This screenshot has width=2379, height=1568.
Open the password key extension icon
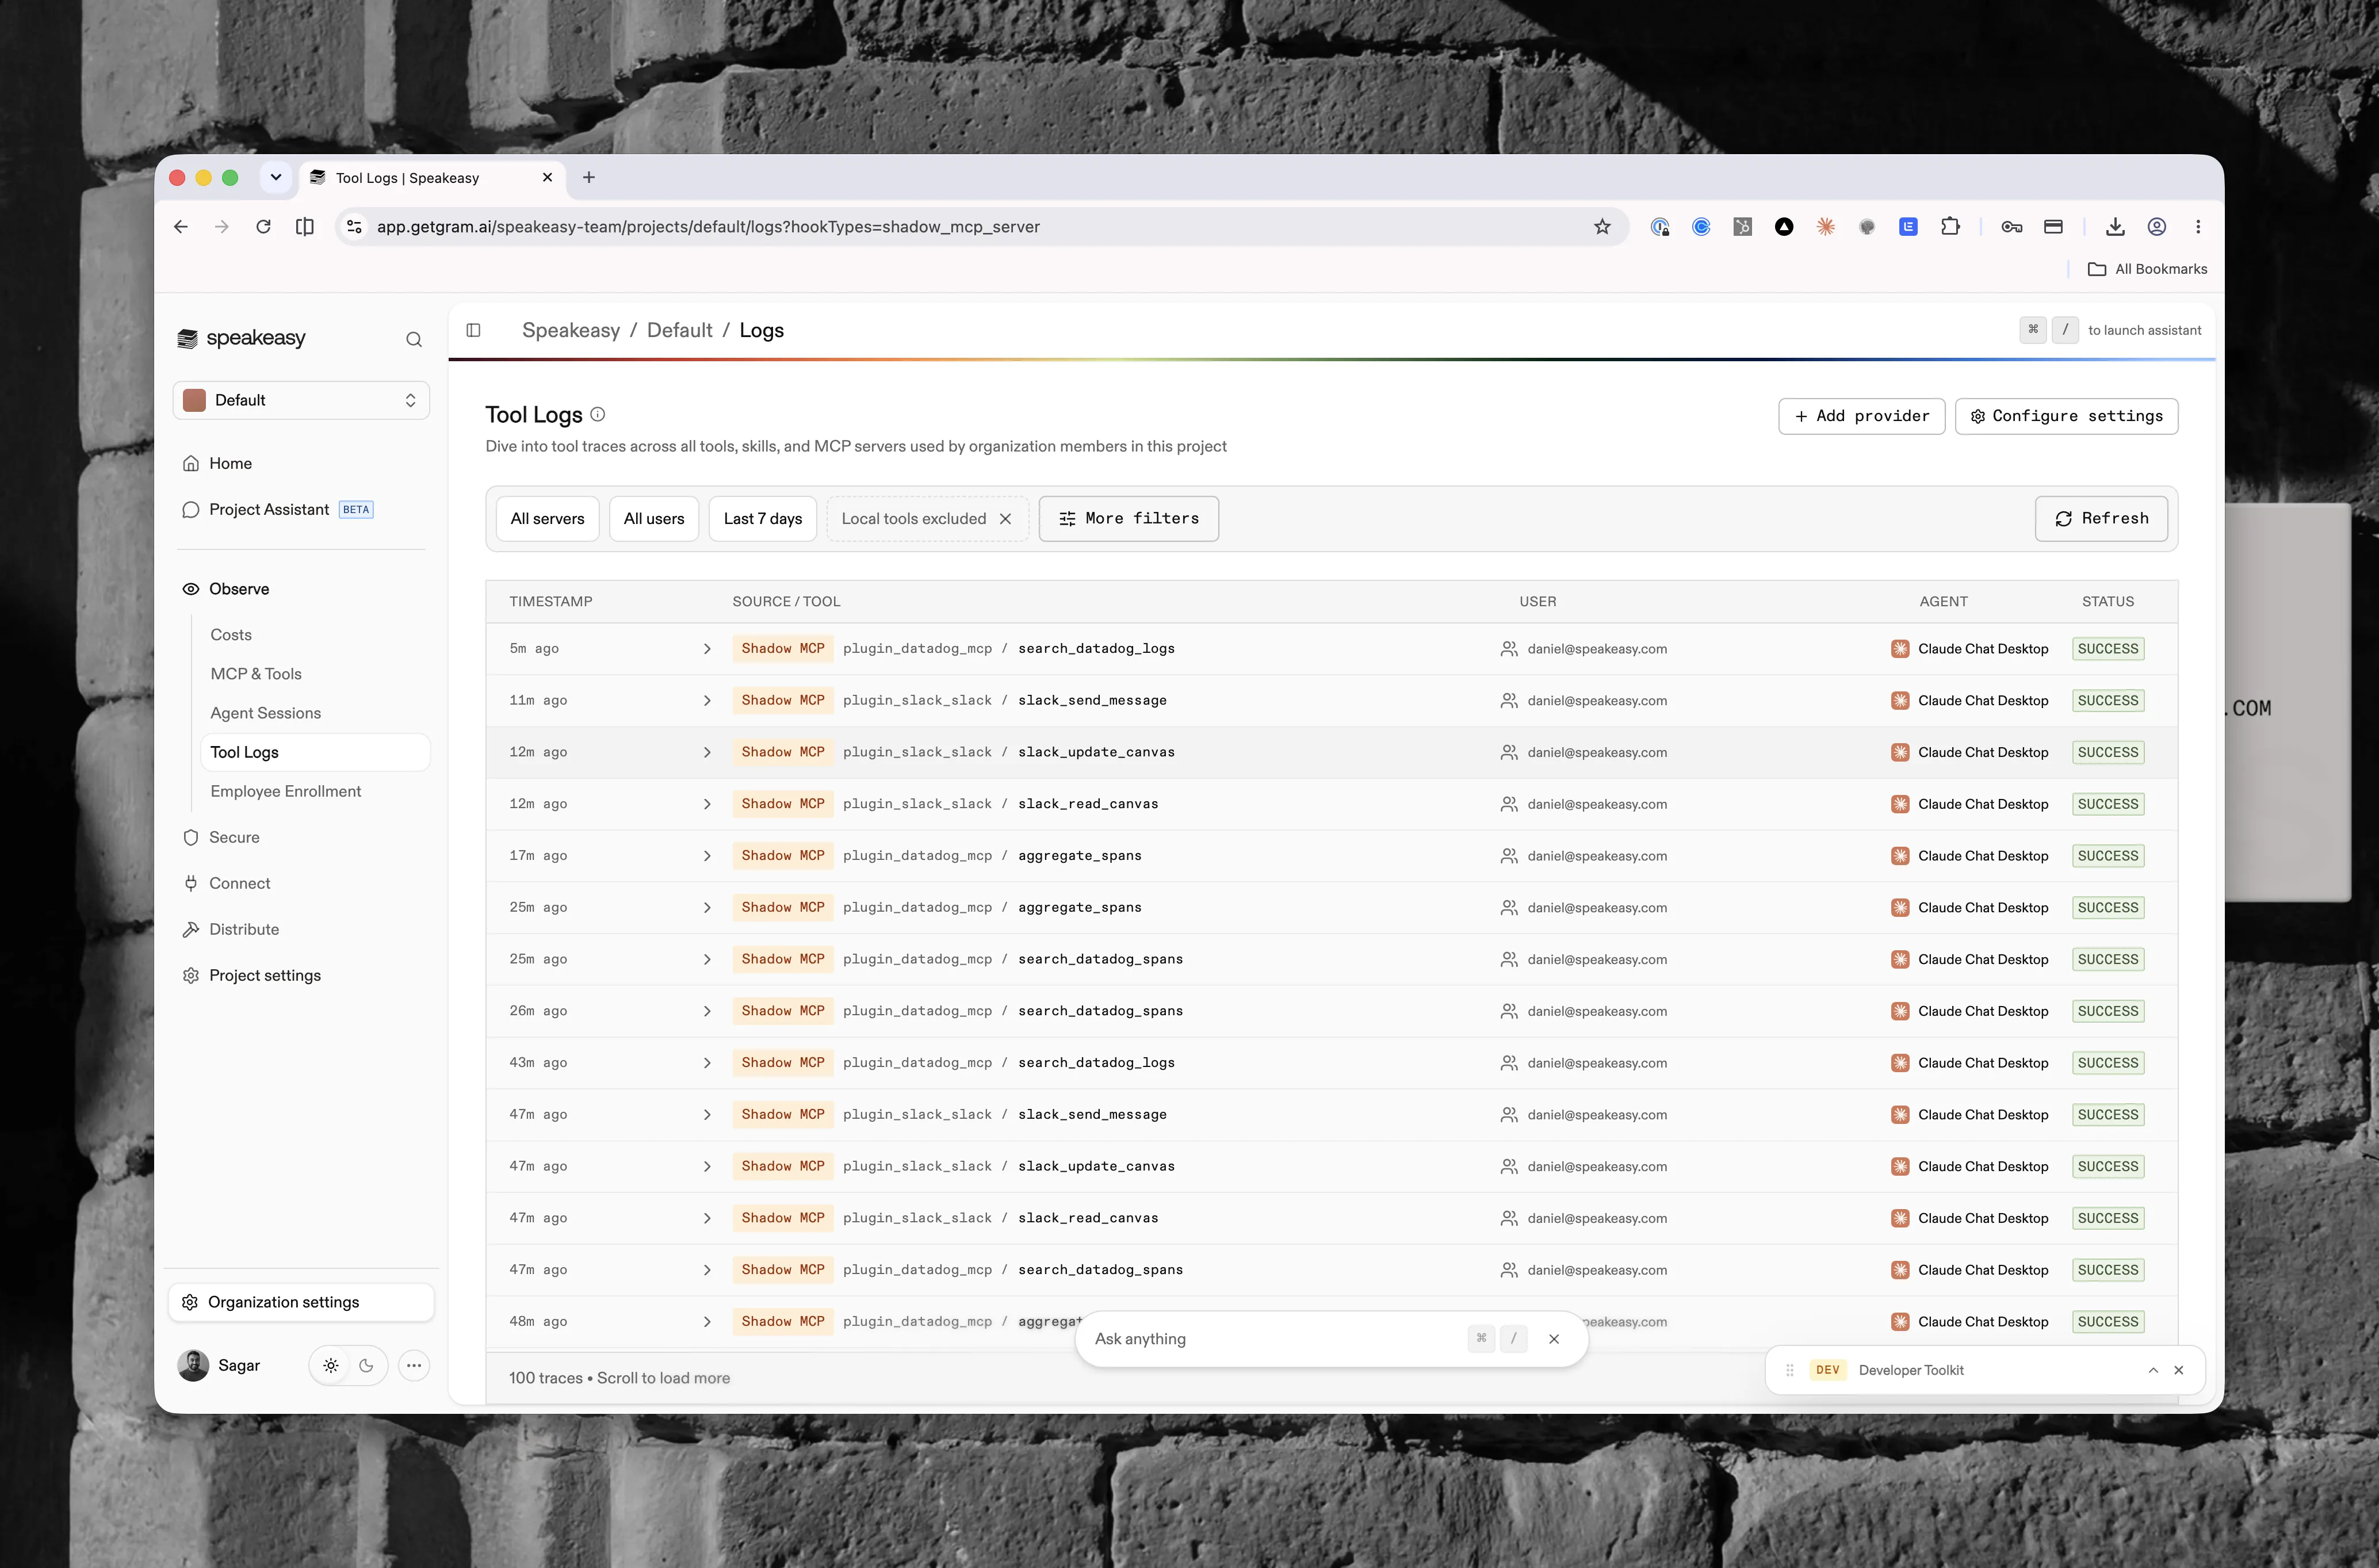click(2011, 227)
